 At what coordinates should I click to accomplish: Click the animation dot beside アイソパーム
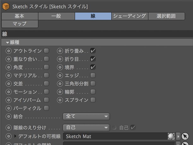(x=9, y=100)
